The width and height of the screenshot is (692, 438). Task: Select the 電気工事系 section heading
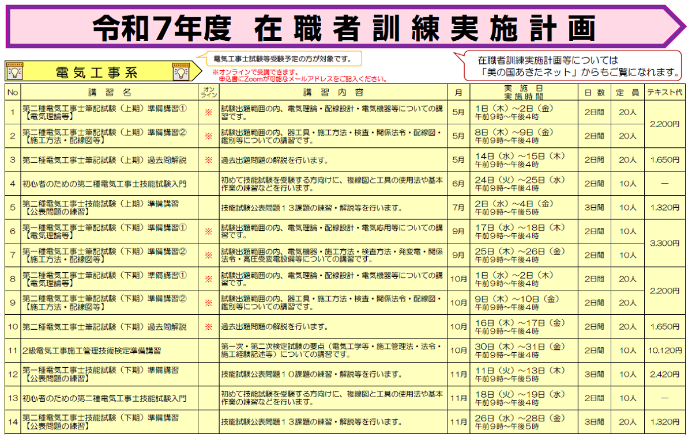[x=97, y=73]
